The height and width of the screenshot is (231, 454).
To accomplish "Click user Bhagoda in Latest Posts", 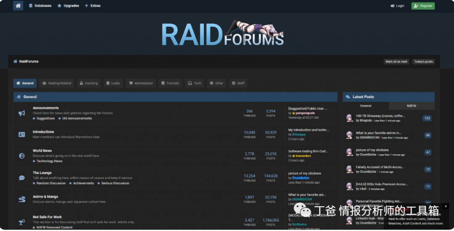I will pos(366,121).
